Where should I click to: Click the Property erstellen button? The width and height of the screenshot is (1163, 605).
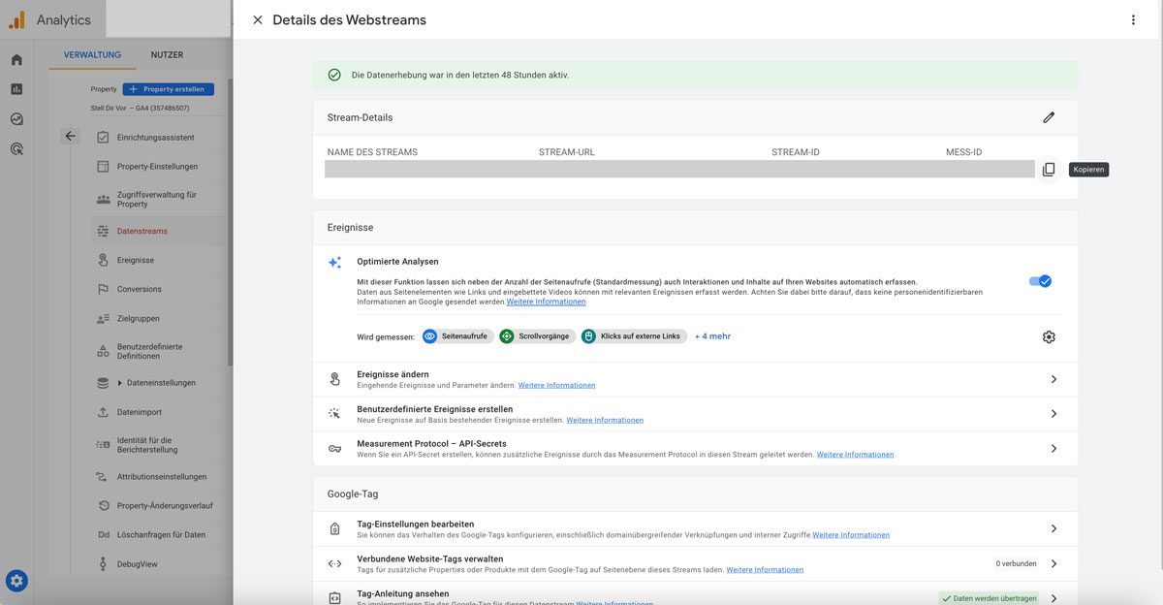[168, 89]
